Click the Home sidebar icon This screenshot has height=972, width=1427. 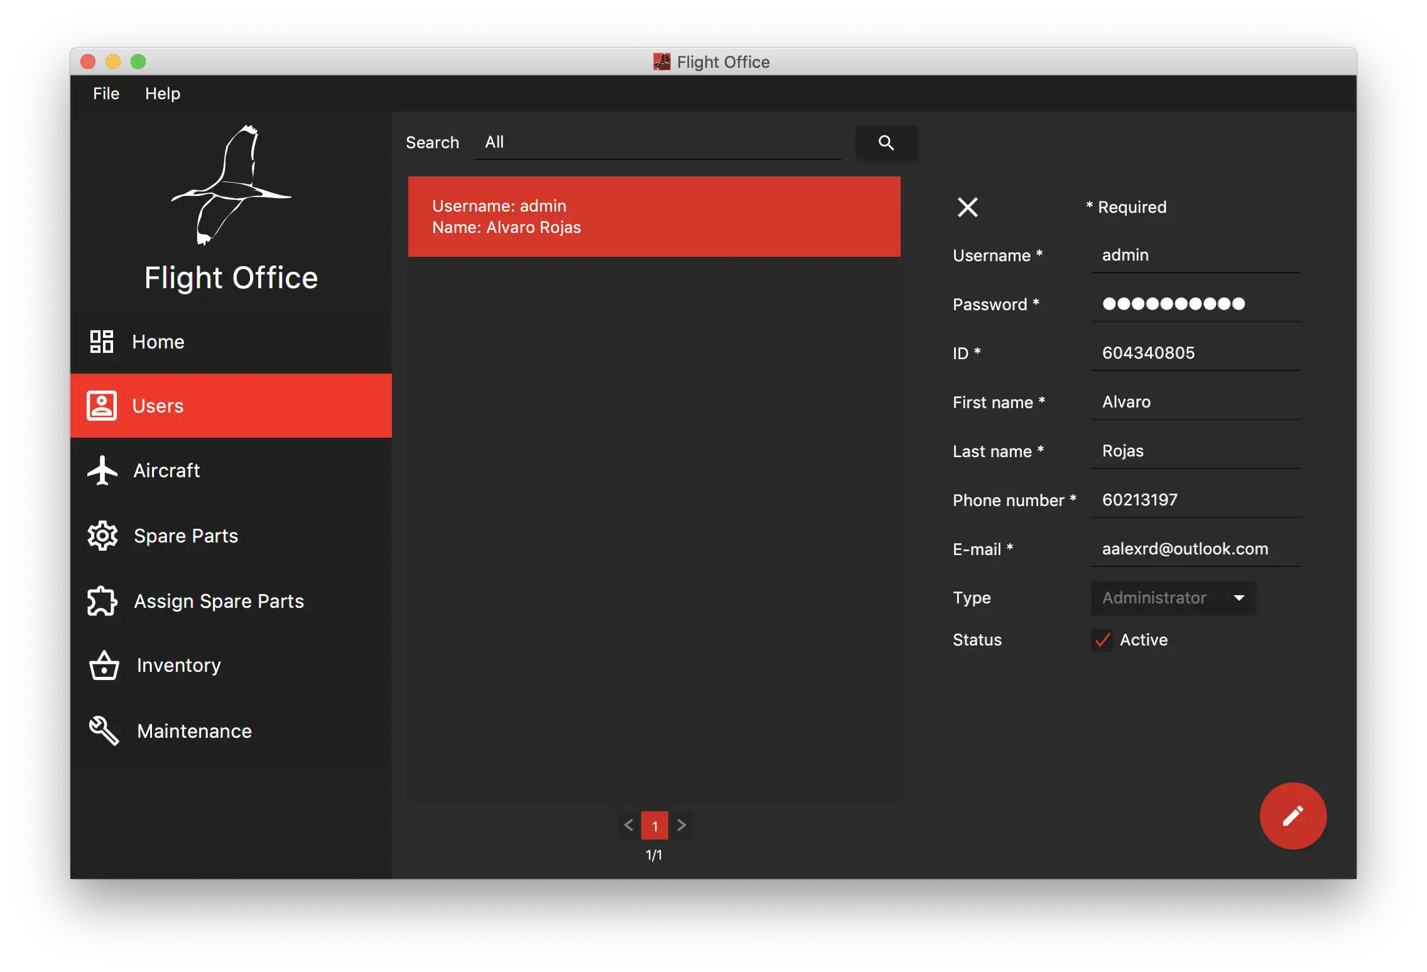(x=101, y=340)
